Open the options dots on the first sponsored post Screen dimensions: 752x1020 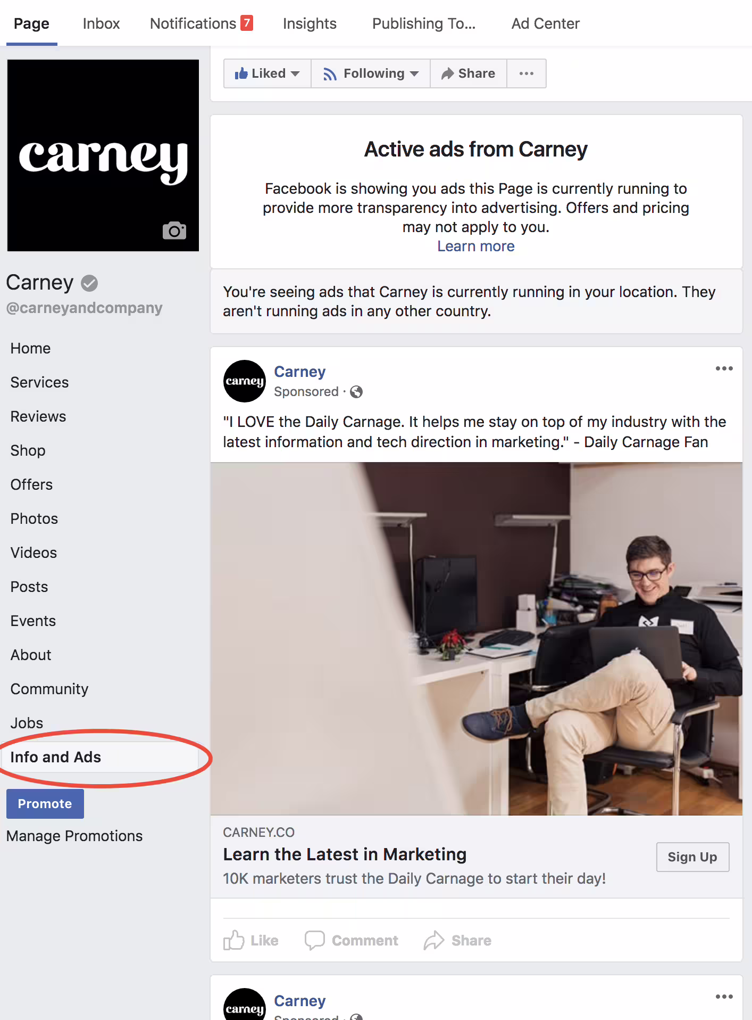(724, 368)
